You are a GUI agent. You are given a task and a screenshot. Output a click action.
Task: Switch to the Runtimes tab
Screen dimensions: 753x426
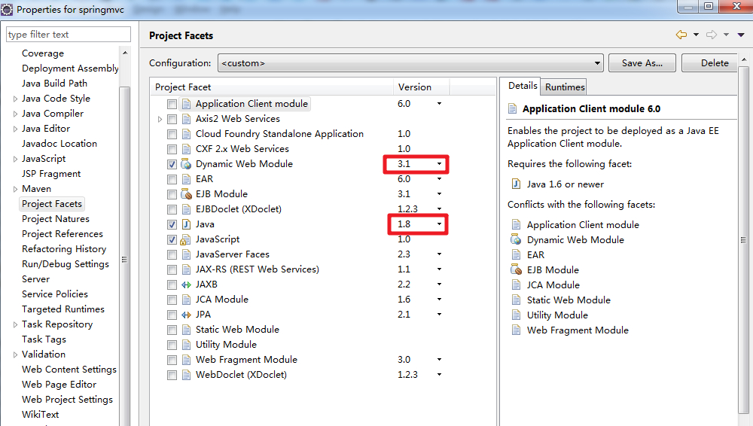coord(565,87)
